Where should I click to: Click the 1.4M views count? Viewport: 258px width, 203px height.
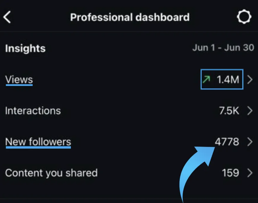tap(228, 80)
